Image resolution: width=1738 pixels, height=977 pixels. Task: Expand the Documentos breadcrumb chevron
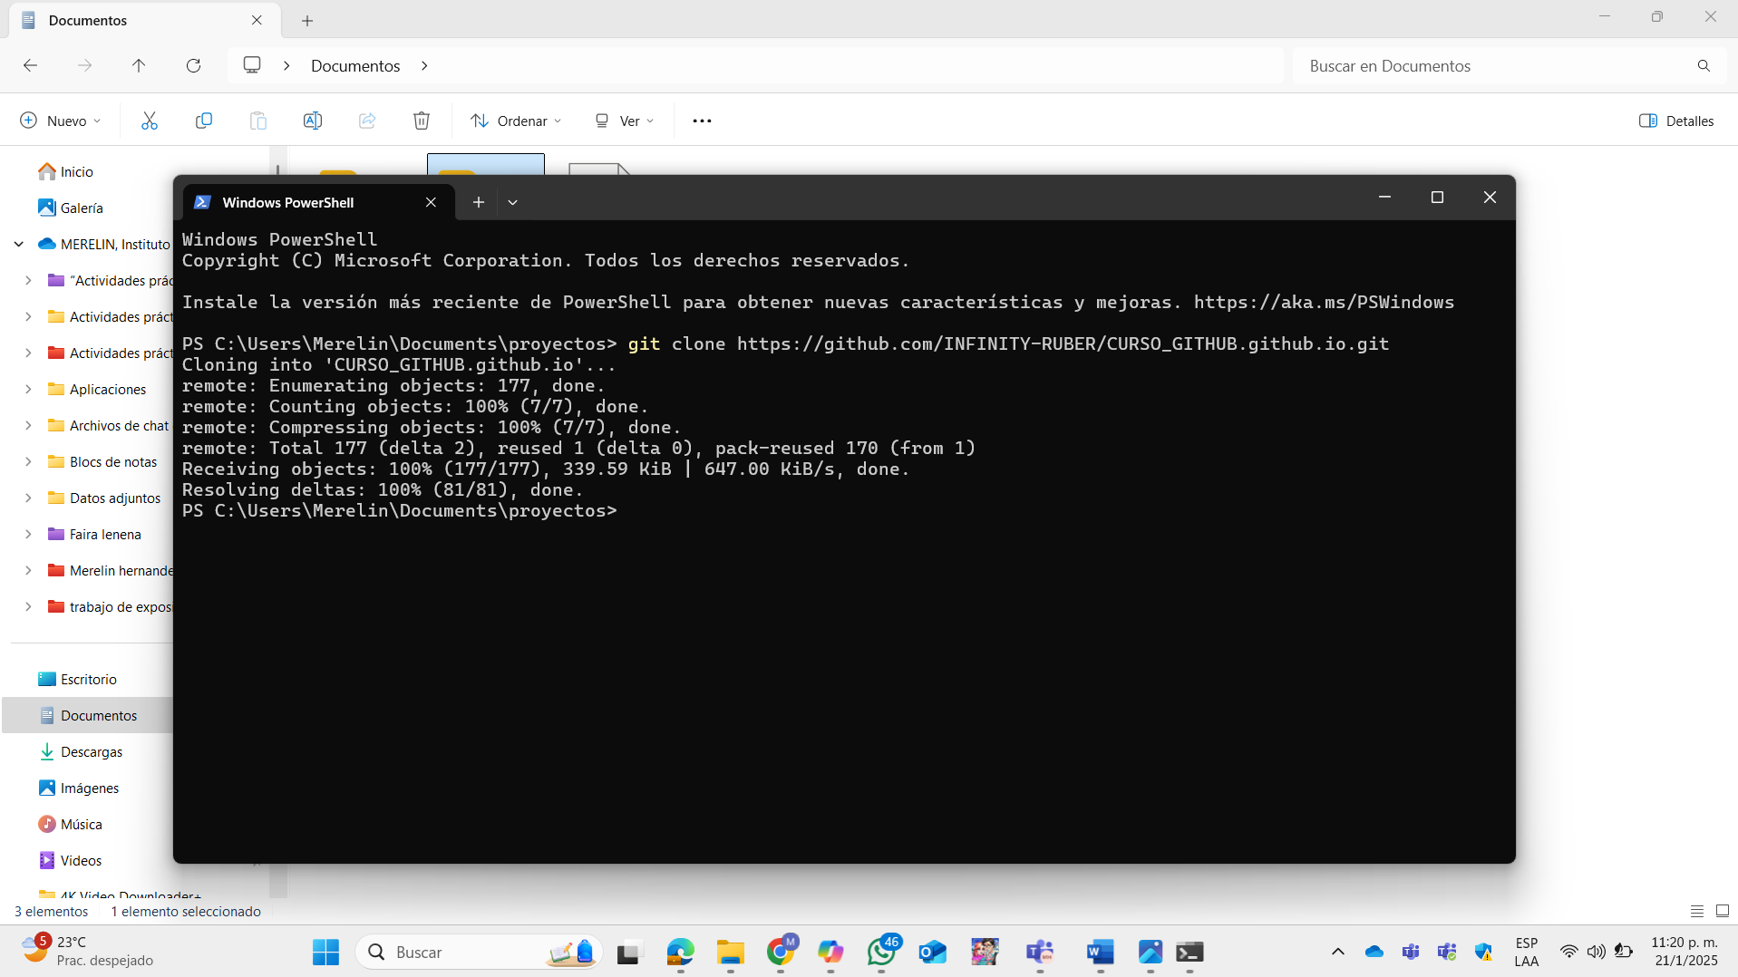(424, 65)
